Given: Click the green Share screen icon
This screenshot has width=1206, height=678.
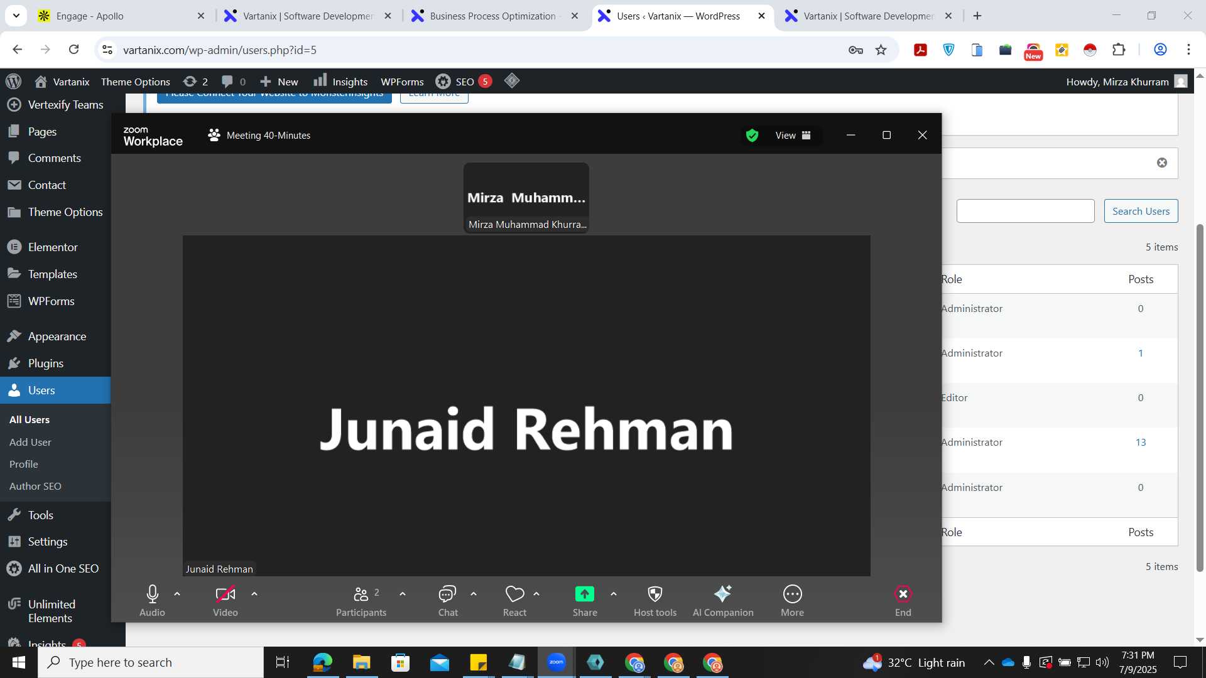Looking at the screenshot, I should (585, 594).
